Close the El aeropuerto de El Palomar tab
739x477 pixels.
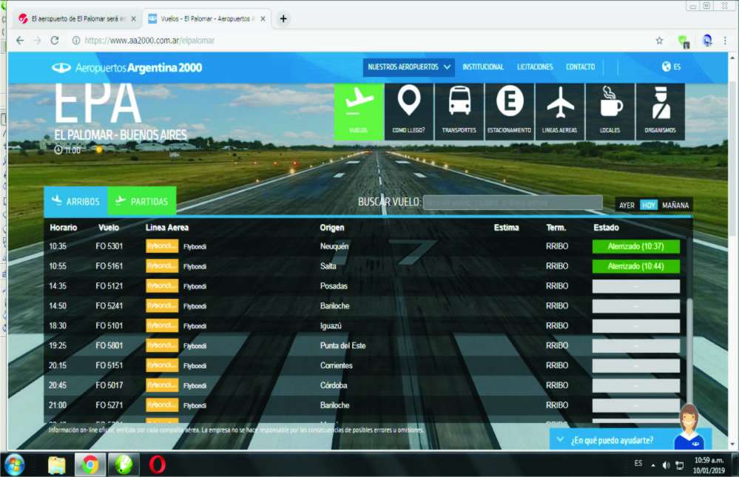(x=133, y=18)
